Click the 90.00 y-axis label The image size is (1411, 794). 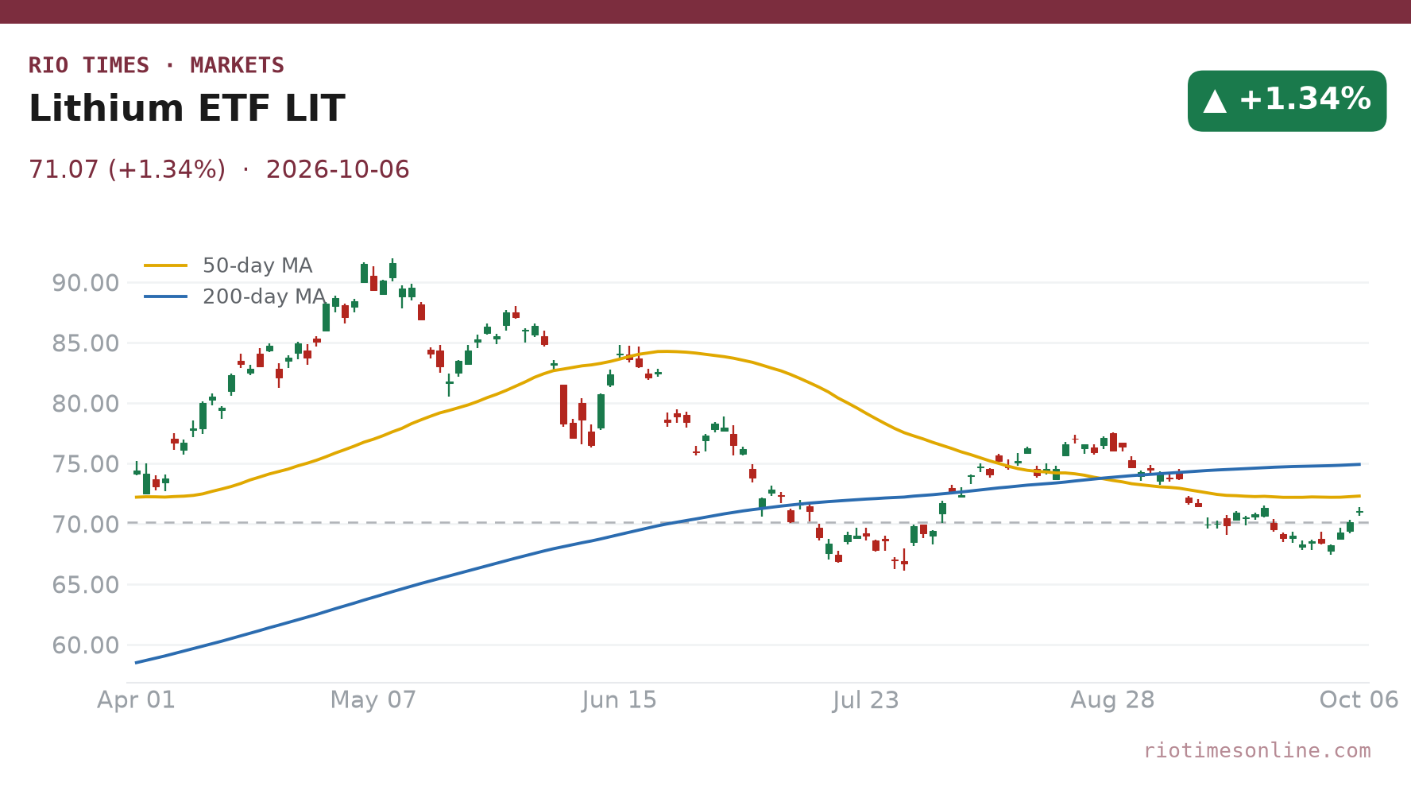click(x=86, y=283)
